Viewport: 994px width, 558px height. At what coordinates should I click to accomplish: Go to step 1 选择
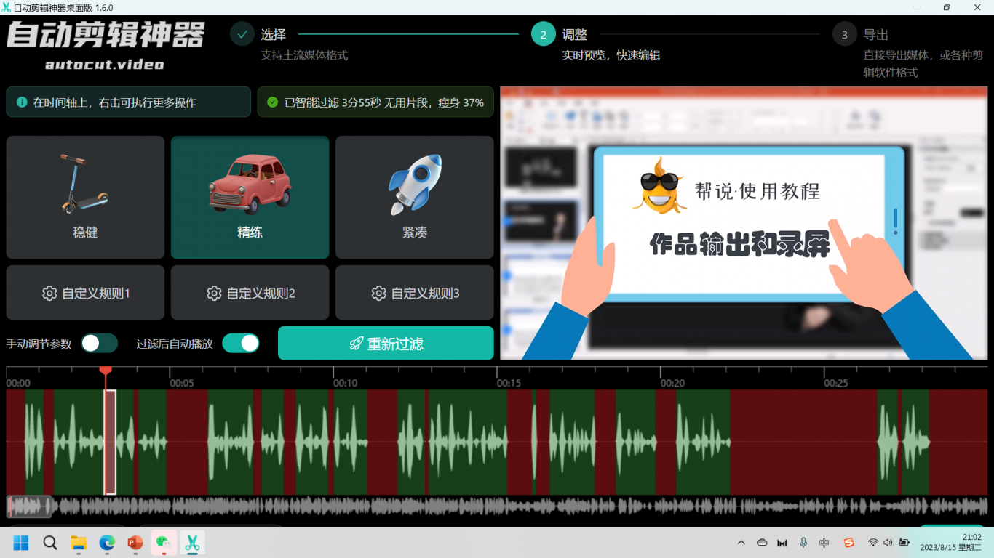pyautogui.click(x=242, y=34)
